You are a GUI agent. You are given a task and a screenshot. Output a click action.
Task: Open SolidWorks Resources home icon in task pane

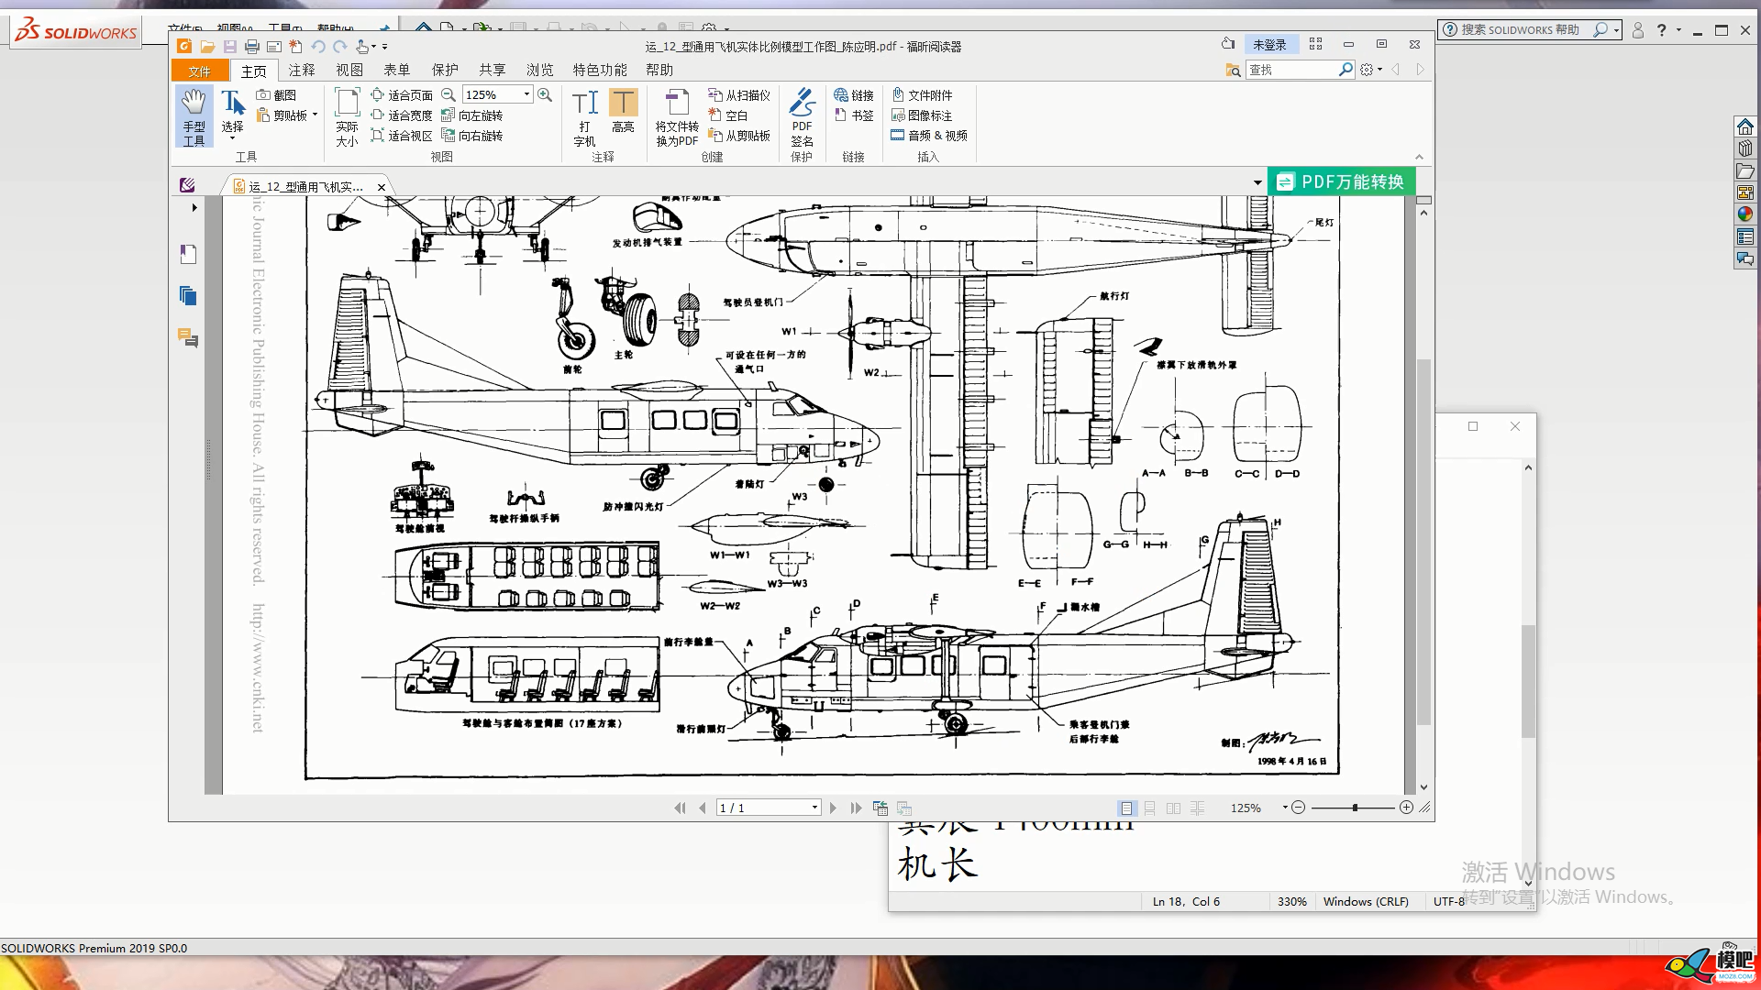[x=1744, y=126]
